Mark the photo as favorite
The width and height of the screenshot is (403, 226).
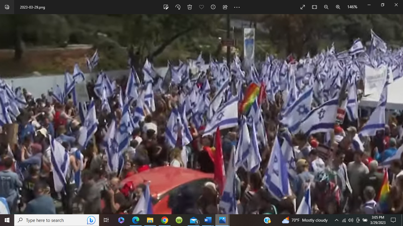click(x=201, y=7)
